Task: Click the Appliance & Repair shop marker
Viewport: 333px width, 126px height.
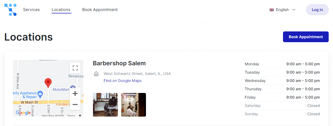Action: pyautogui.click(x=40, y=93)
